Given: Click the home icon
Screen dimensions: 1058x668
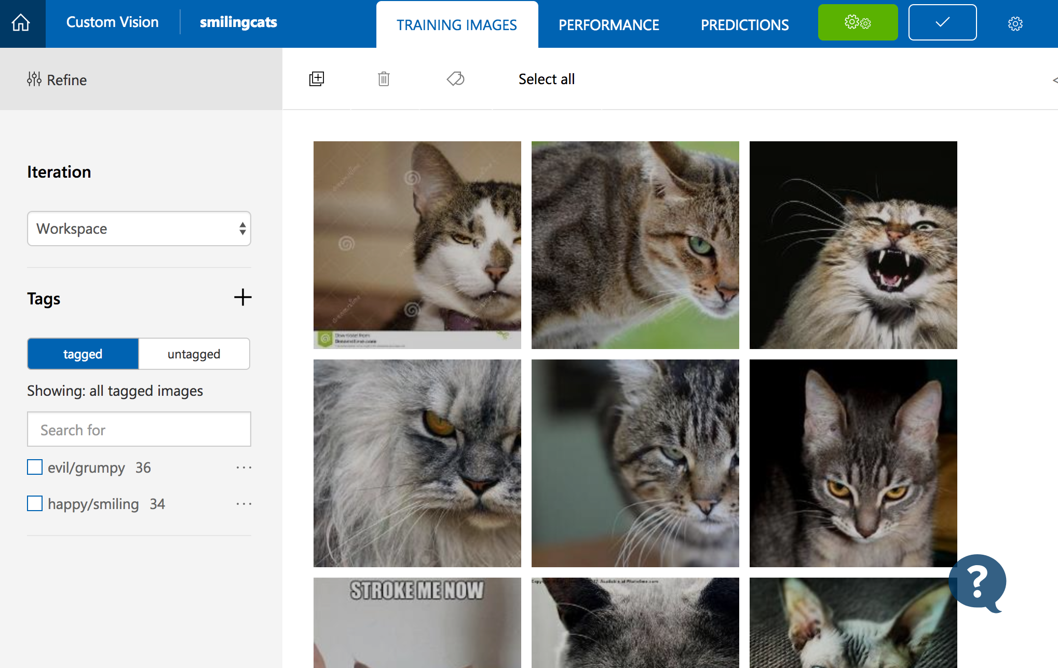Looking at the screenshot, I should (x=21, y=23).
